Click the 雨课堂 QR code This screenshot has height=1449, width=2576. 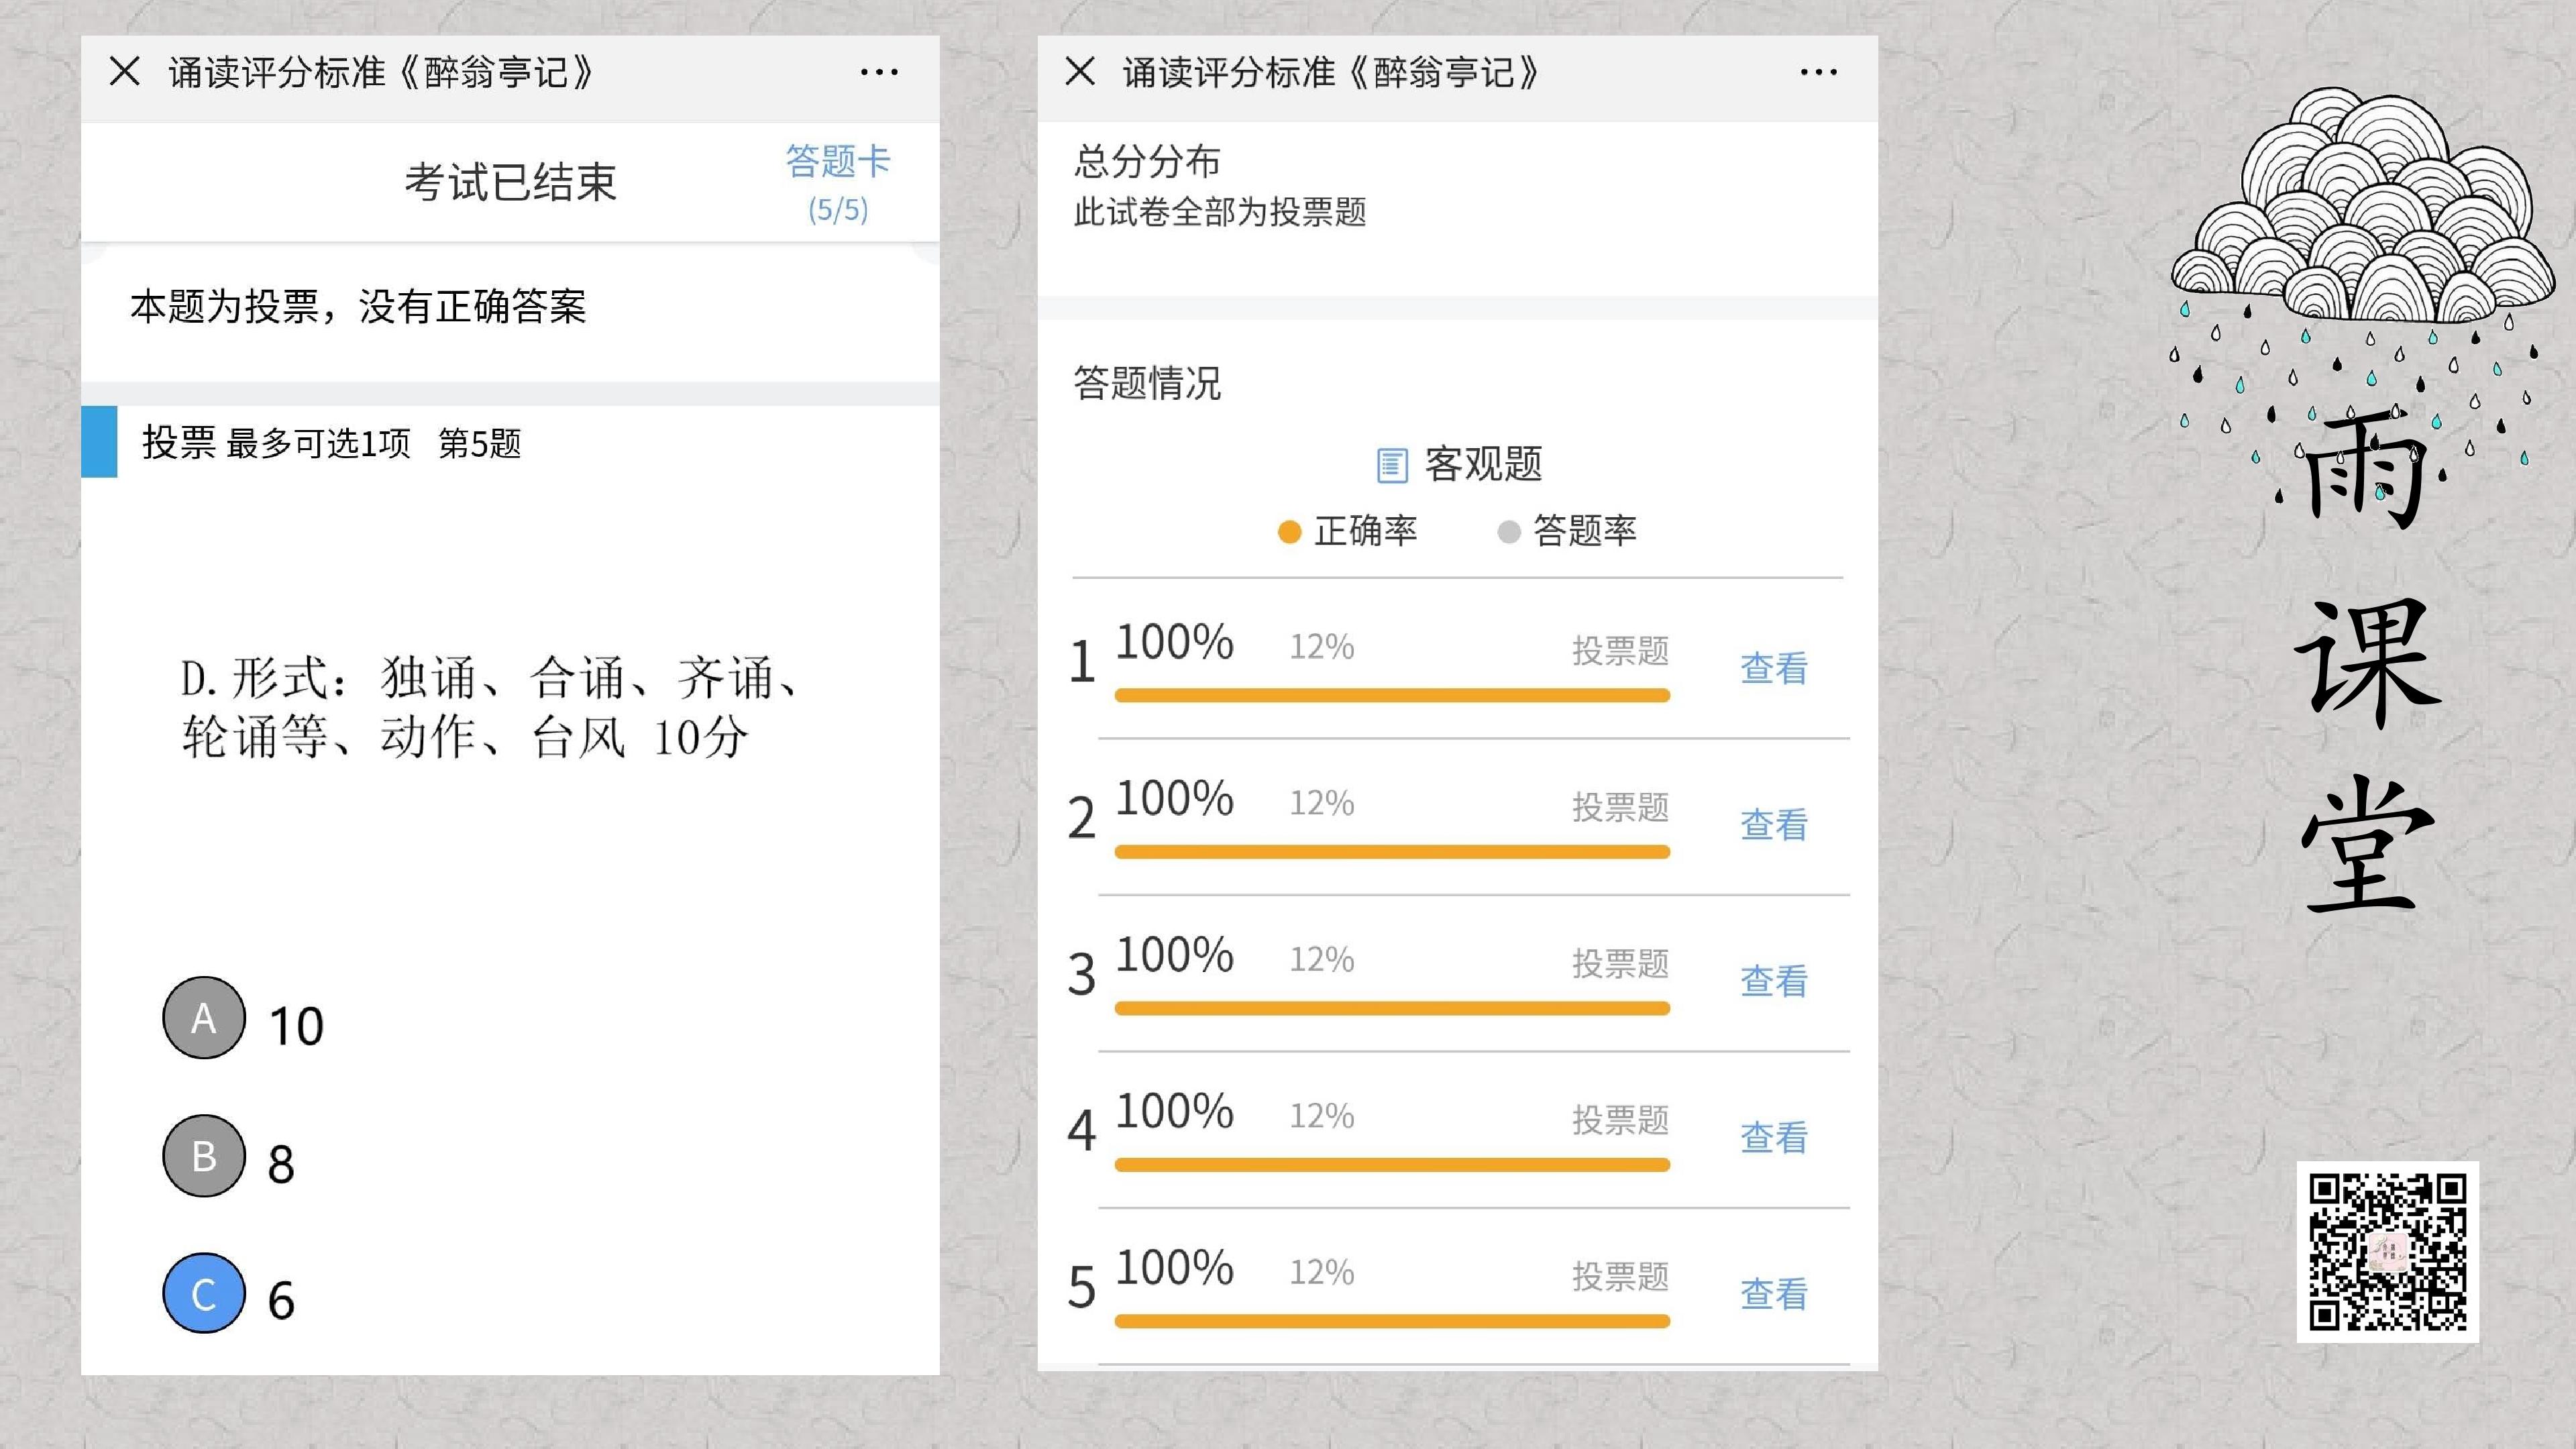[x=2387, y=1251]
